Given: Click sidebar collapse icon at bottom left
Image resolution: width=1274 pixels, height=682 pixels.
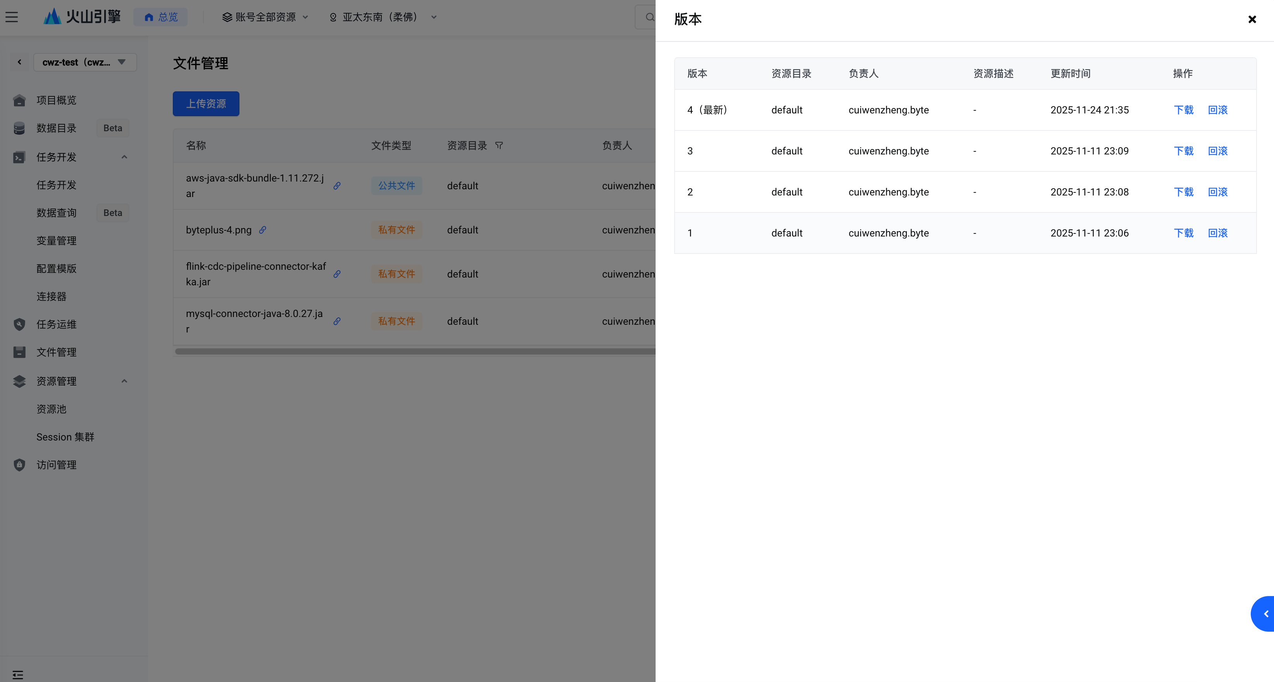Looking at the screenshot, I should point(18,675).
